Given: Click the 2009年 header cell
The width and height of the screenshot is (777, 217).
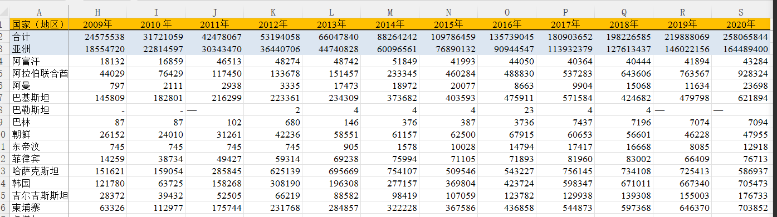Looking at the screenshot, I should click(x=97, y=24).
